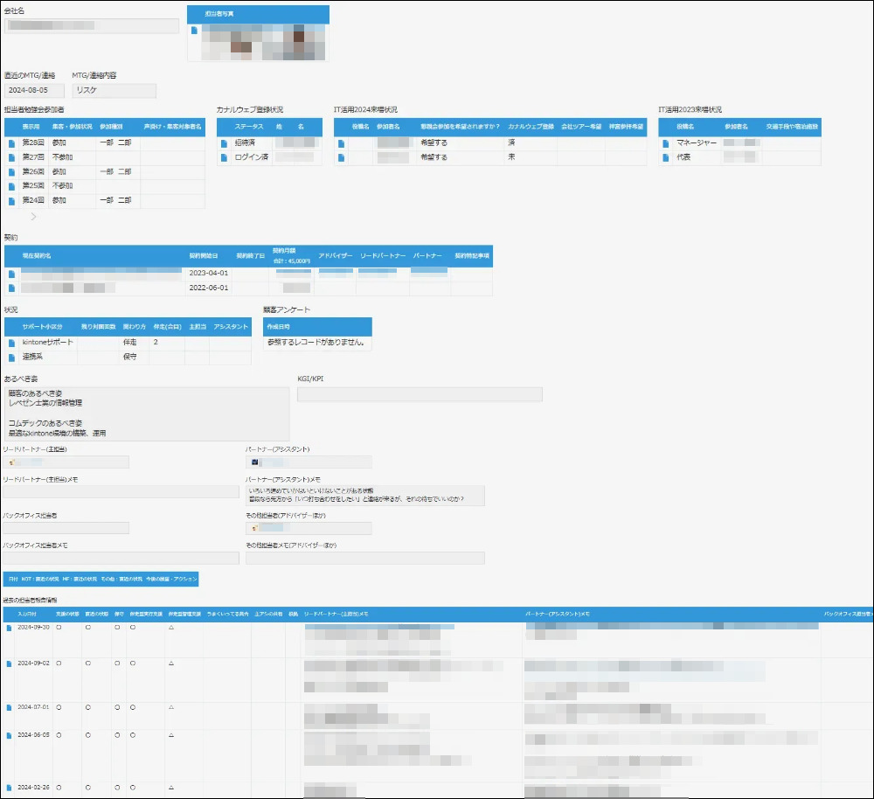This screenshot has width=874, height=799.
Task: Click その他担当者メモ(アドバイザーほか) field
Action: click(x=365, y=558)
